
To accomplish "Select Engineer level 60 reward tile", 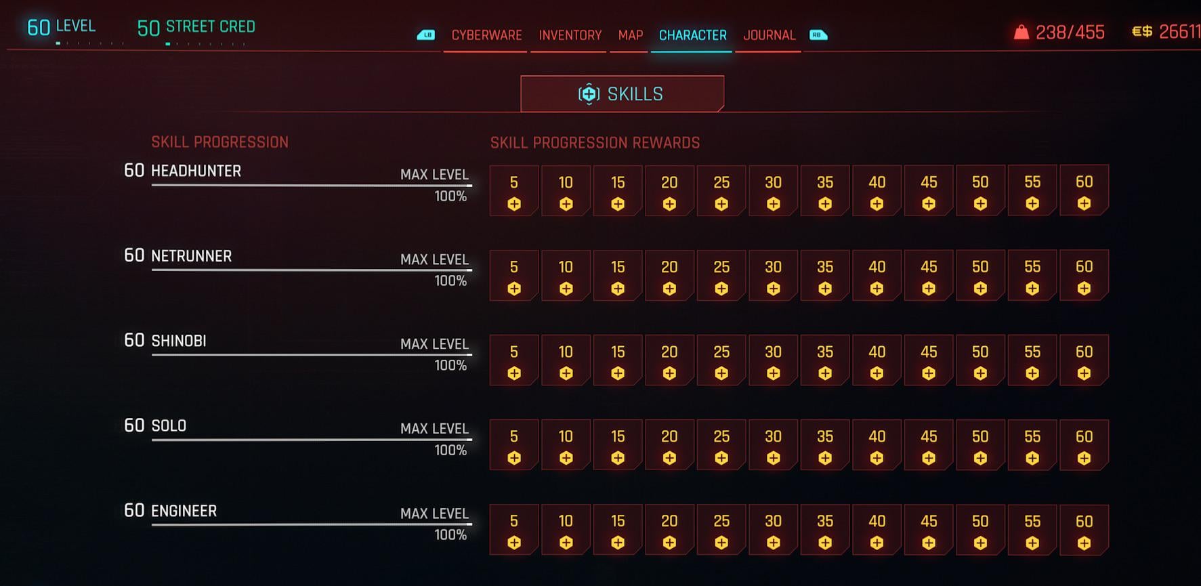I will click(x=1084, y=530).
